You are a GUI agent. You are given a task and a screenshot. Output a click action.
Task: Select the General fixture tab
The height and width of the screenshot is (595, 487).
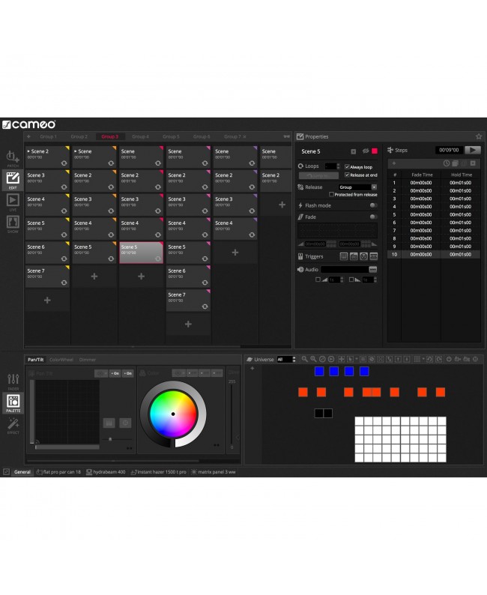pyautogui.click(x=22, y=472)
